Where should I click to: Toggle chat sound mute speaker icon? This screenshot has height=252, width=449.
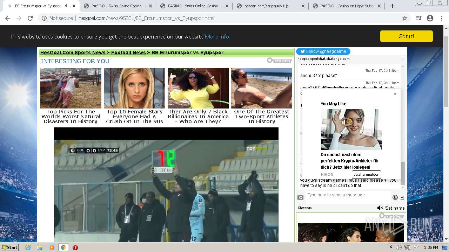[x=380, y=208]
